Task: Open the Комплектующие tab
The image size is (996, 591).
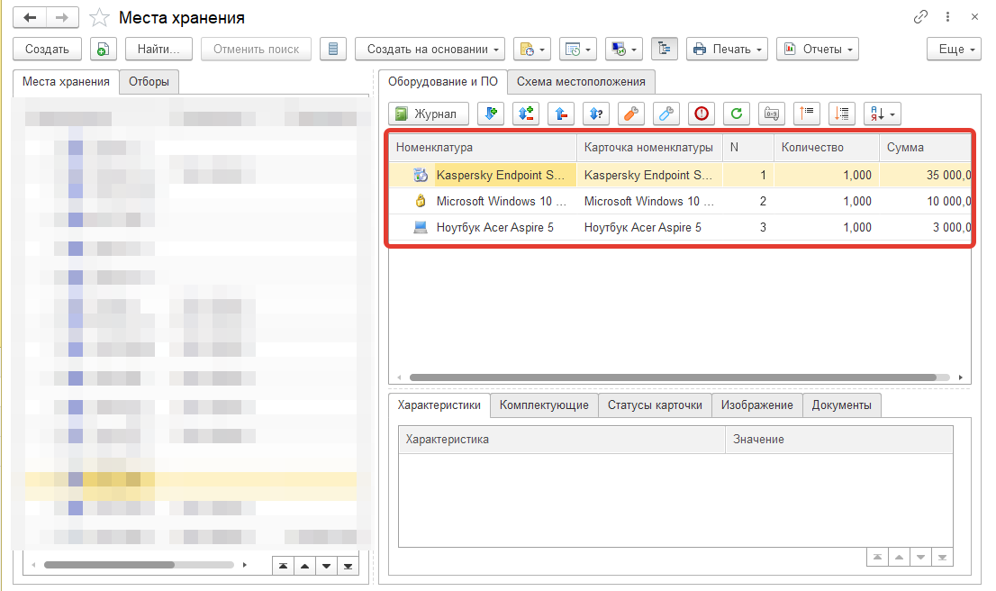Action: (x=544, y=405)
